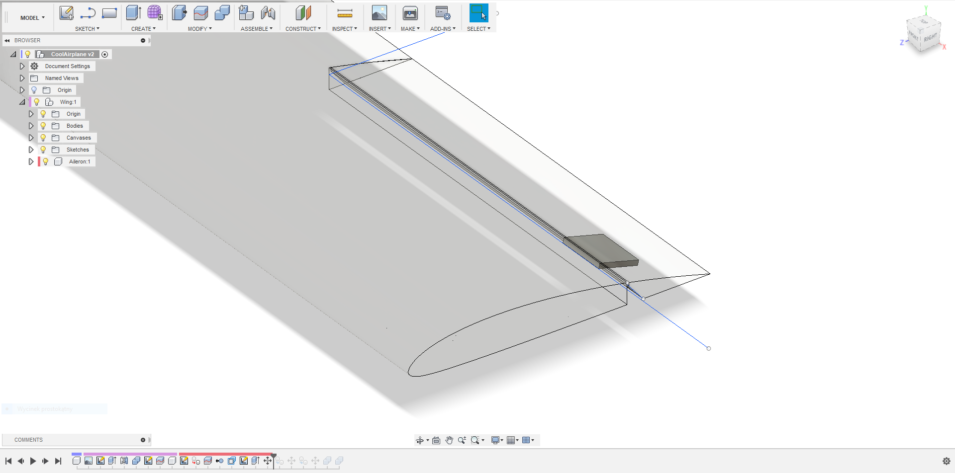Click the Combine bodies tool icon

222,13
